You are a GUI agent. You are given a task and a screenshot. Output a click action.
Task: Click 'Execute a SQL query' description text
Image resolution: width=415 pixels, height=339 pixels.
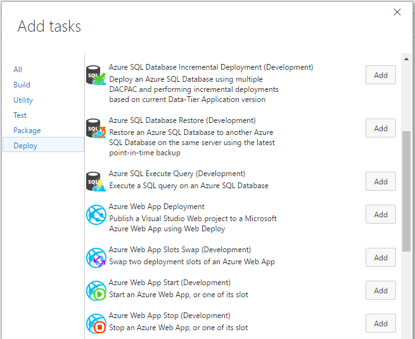pos(189,186)
